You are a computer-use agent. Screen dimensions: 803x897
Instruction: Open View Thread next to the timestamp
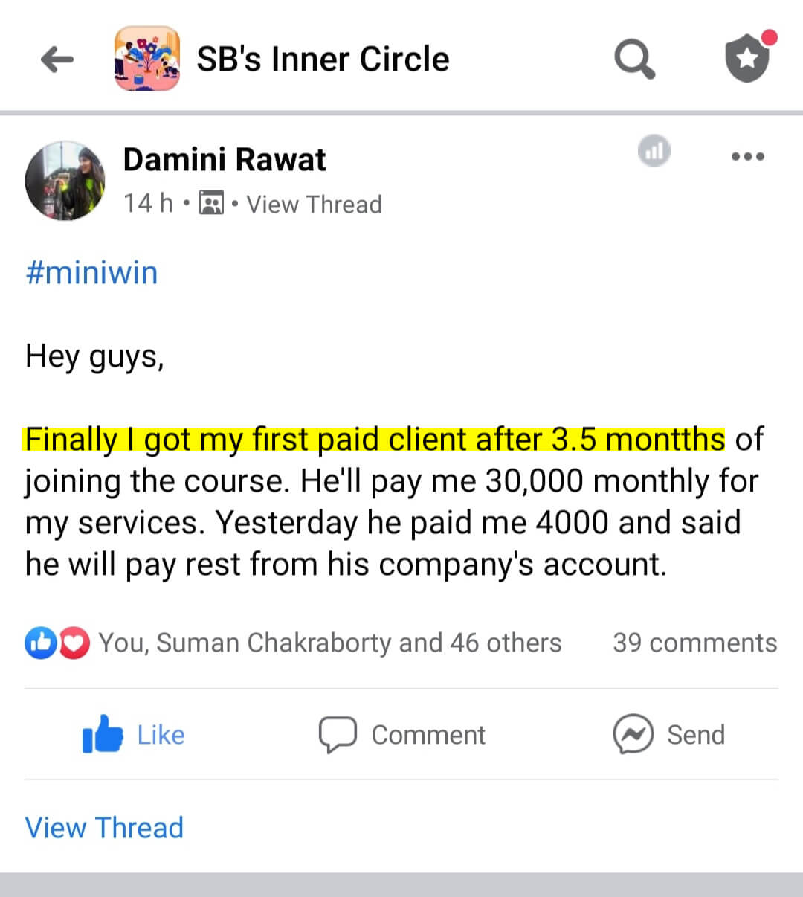click(314, 204)
